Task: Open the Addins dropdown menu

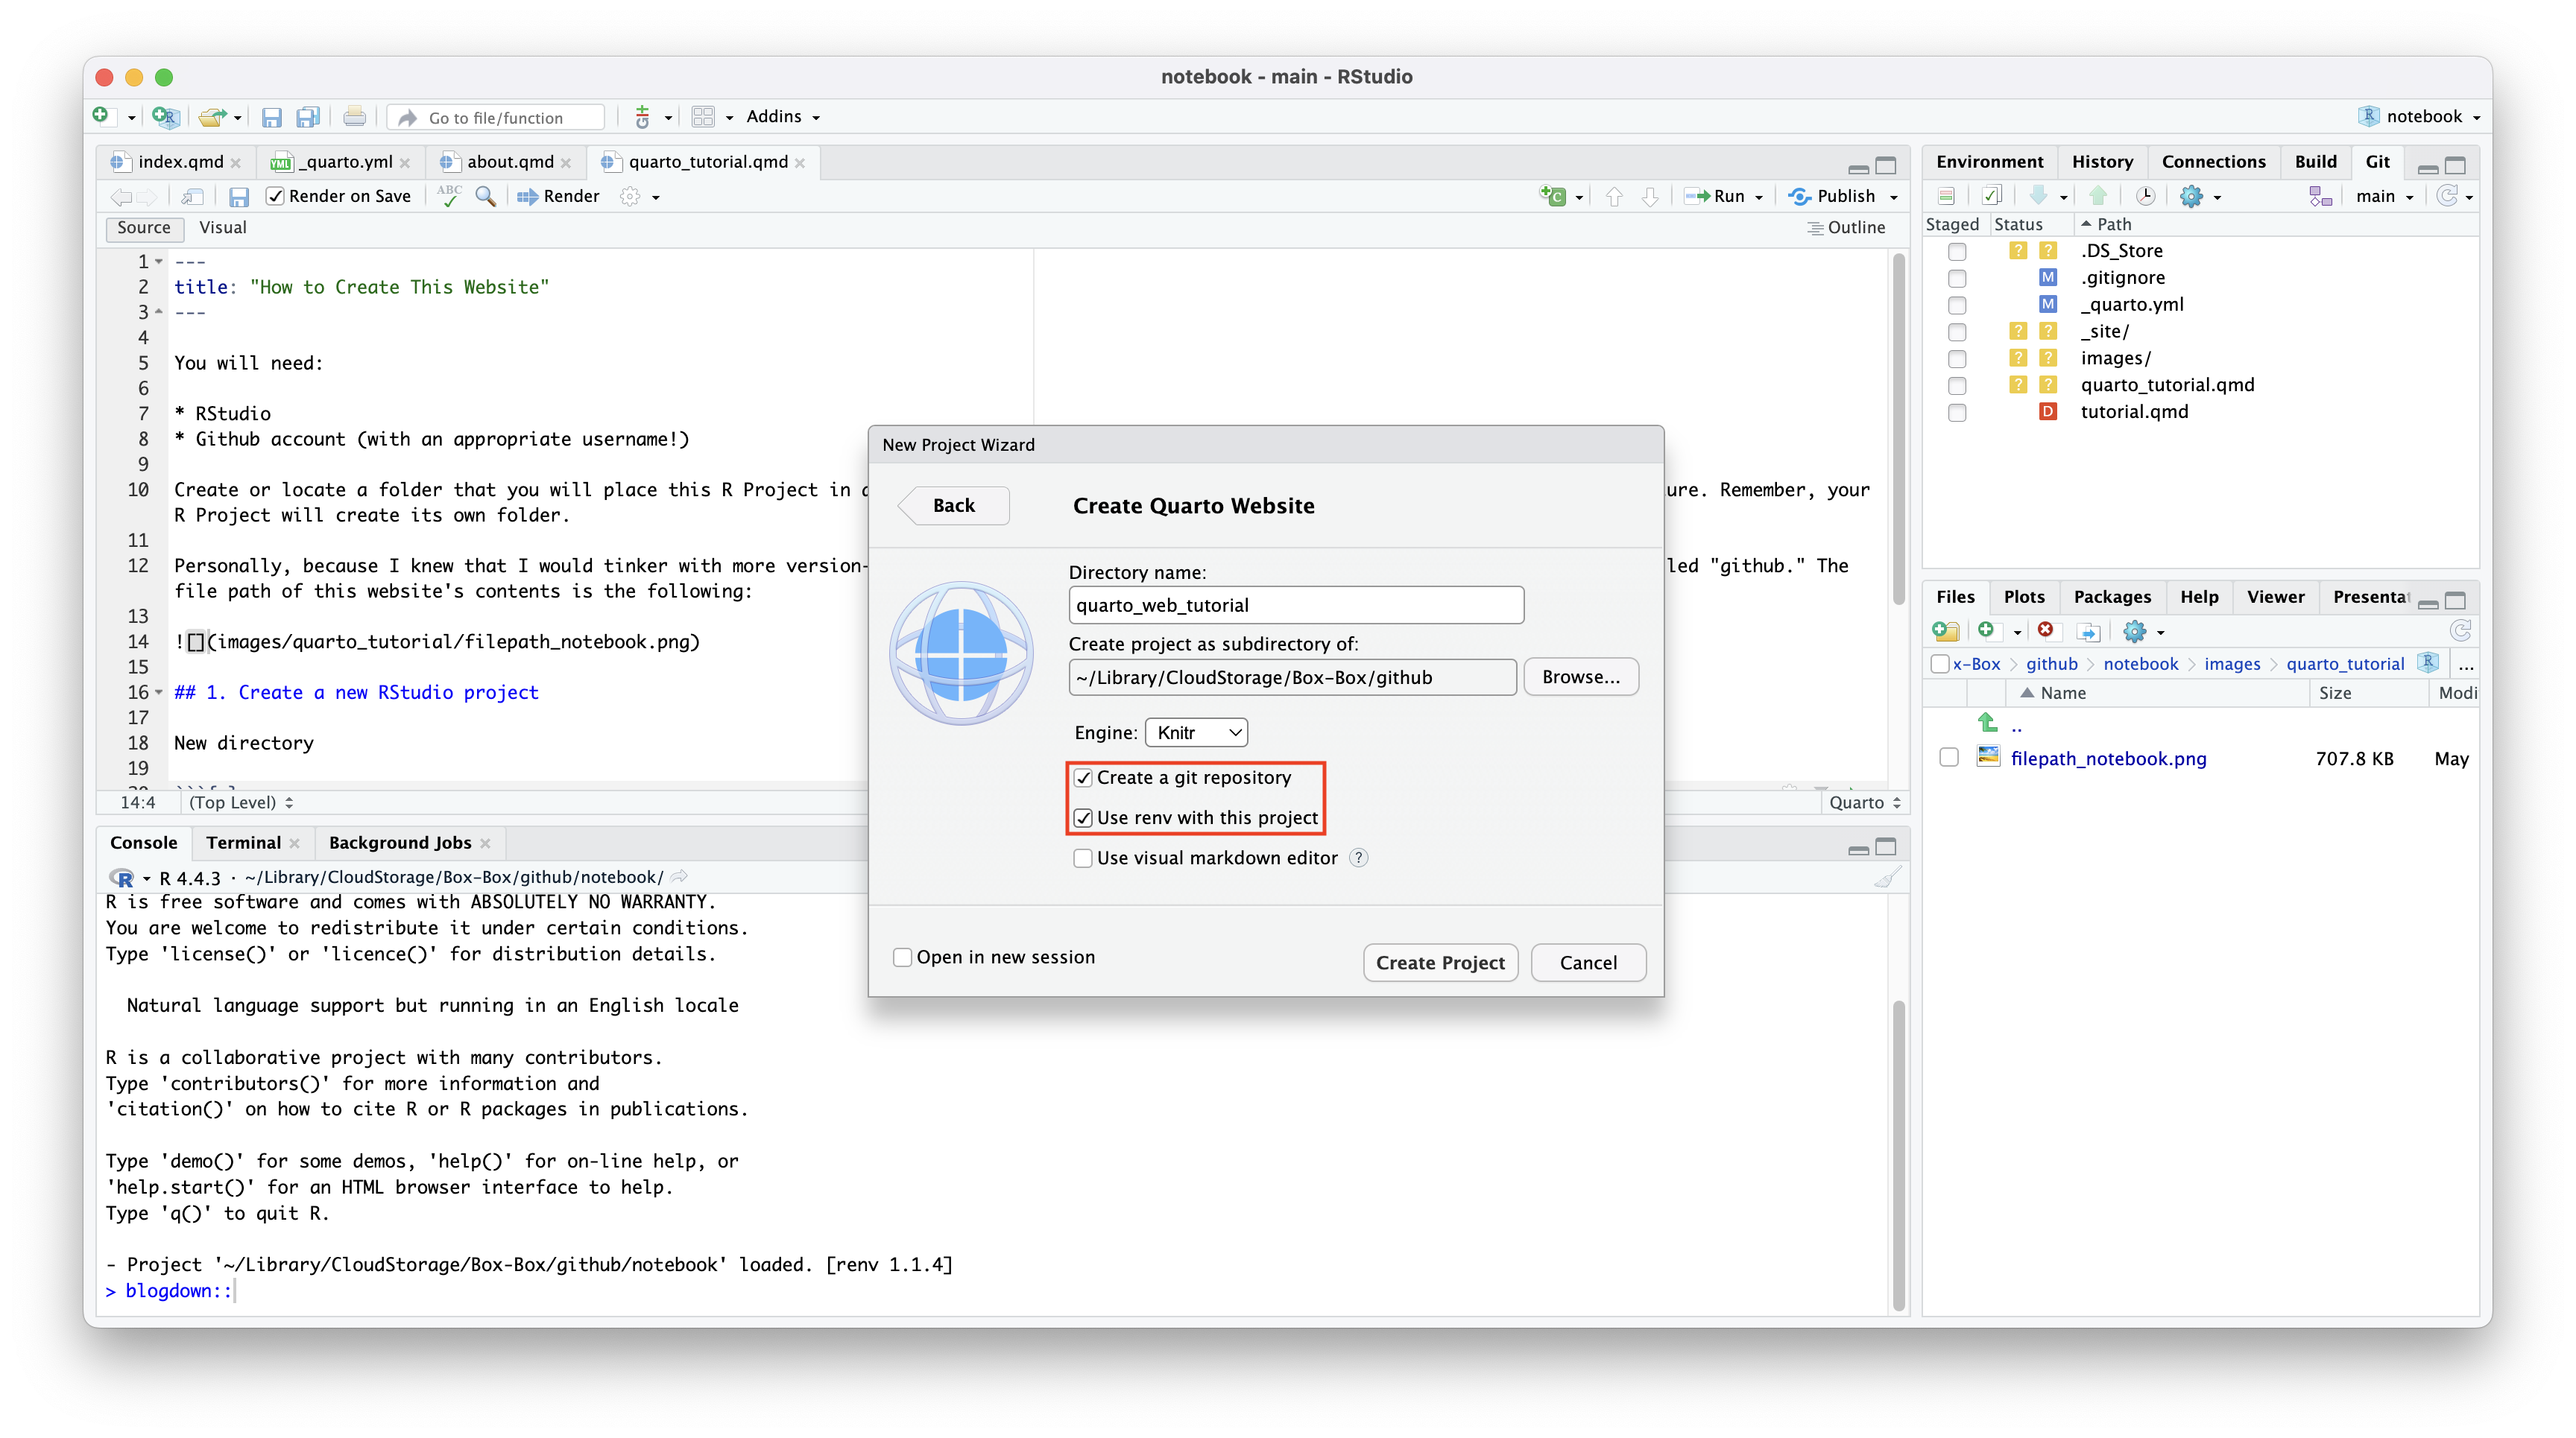Action: click(x=783, y=116)
